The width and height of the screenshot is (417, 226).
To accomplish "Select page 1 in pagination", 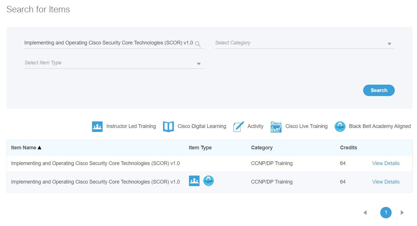I will 386,213.
